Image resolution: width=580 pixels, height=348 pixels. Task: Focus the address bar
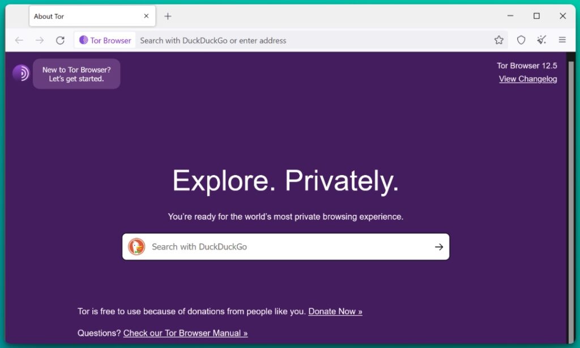click(x=312, y=40)
